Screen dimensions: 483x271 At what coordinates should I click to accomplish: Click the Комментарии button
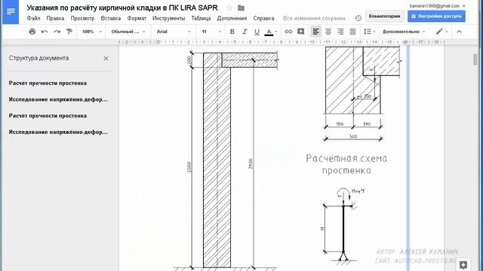(384, 16)
